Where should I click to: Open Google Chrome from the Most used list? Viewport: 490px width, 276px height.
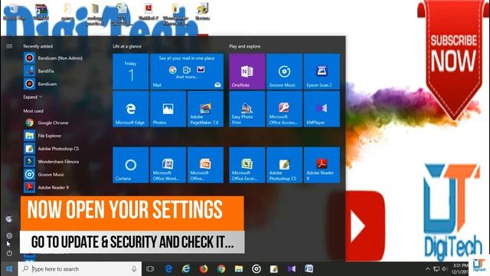[46, 123]
